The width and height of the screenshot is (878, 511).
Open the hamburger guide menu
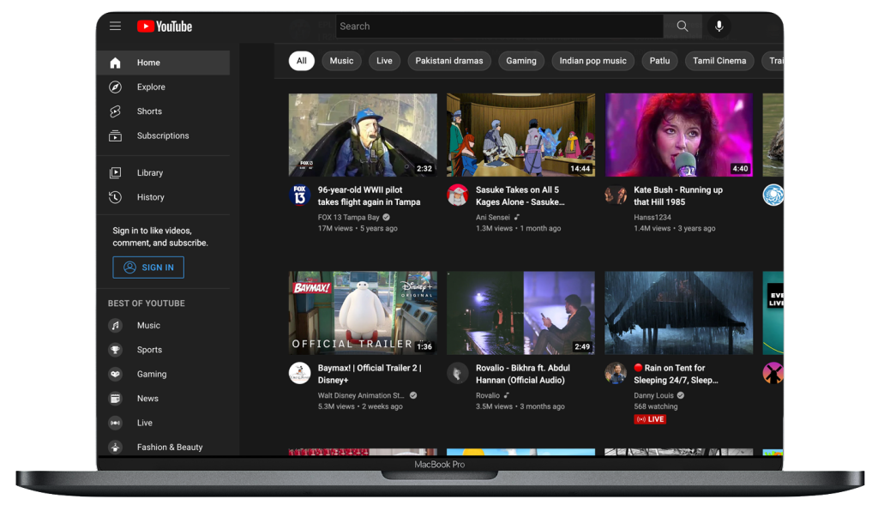coord(116,26)
